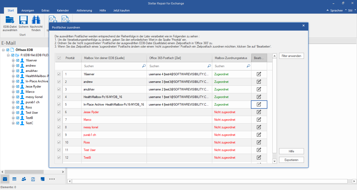357x190 pixels.
Task: Toggle the select-all checkbox in table header
Action: tap(59, 58)
